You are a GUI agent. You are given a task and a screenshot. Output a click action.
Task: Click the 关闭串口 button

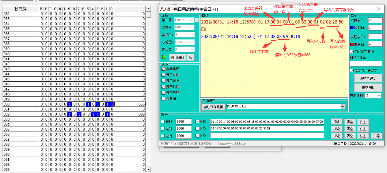click(177, 57)
